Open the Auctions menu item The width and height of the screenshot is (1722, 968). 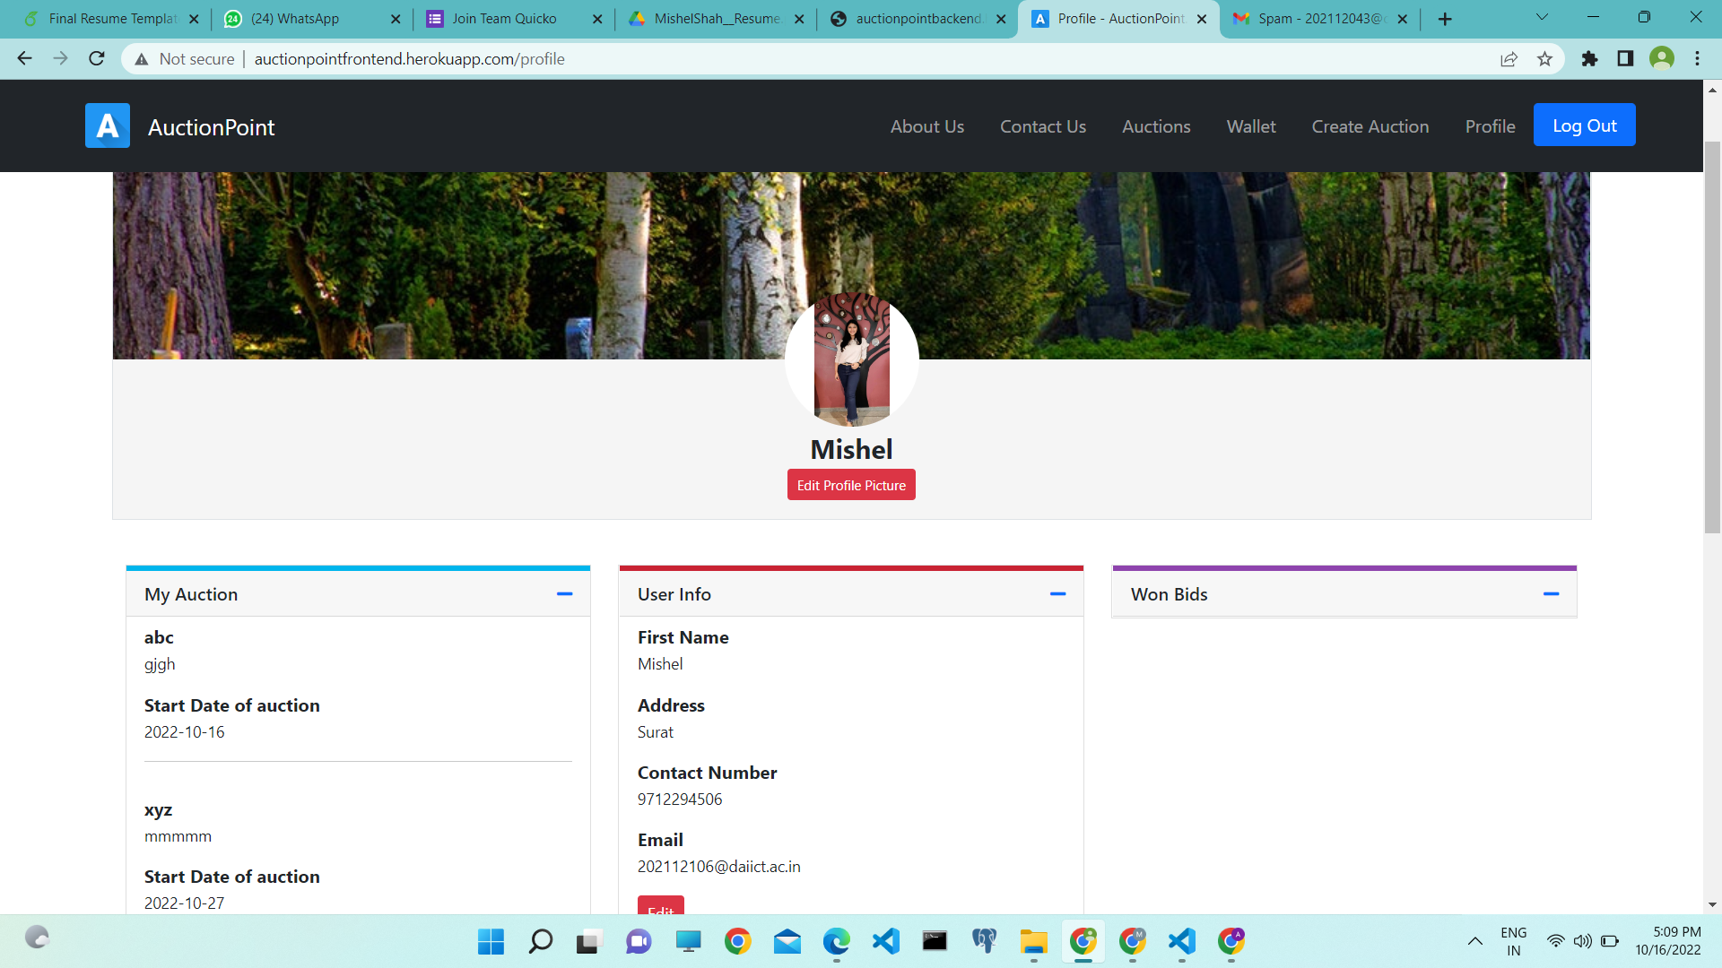[1156, 126]
